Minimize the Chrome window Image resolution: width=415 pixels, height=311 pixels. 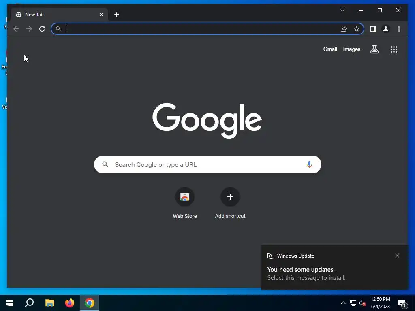[x=361, y=10]
